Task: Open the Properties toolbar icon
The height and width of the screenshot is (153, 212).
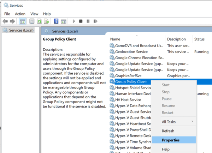Action: coord(32,21)
